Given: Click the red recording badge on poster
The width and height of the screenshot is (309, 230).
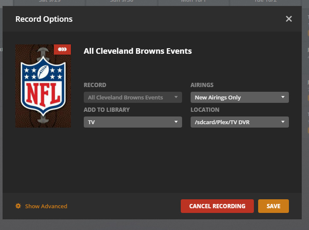Looking at the screenshot, I should point(62,49).
